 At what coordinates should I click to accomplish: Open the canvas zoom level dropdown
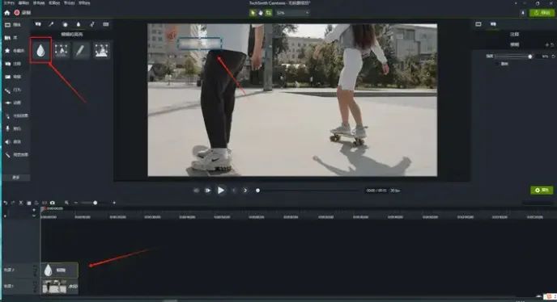pos(293,13)
